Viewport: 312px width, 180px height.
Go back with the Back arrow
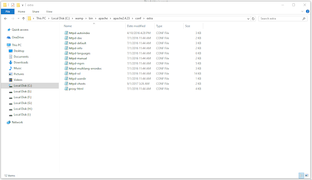(5, 18)
